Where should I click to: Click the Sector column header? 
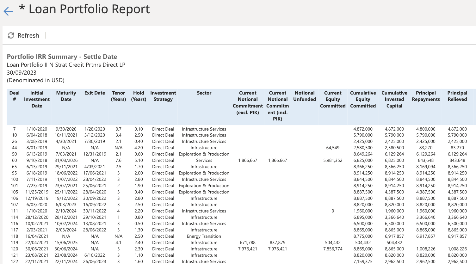pos(204,93)
